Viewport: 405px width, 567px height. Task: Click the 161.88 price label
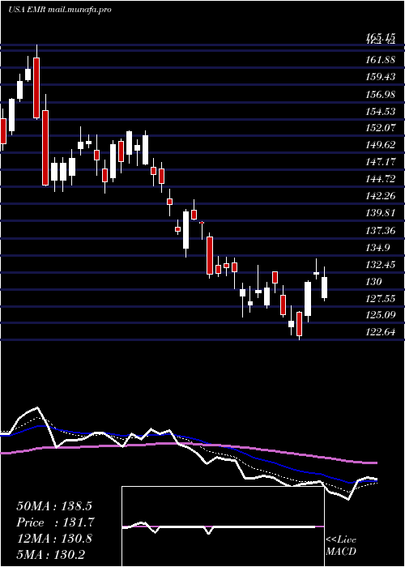click(380, 60)
